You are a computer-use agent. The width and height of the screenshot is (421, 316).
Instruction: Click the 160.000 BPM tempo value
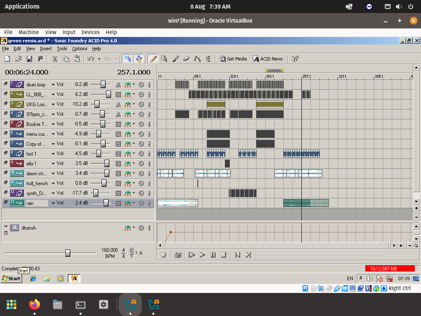coord(109,250)
